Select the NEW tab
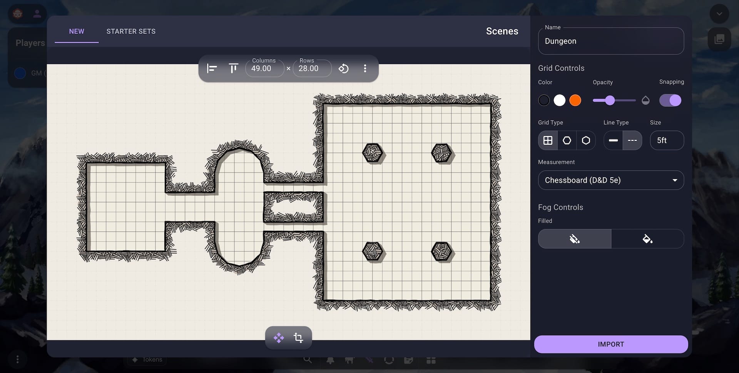 pyautogui.click(x=76, y=31)
